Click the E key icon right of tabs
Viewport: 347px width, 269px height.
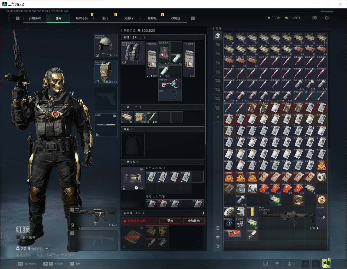[x=193, y=18]
